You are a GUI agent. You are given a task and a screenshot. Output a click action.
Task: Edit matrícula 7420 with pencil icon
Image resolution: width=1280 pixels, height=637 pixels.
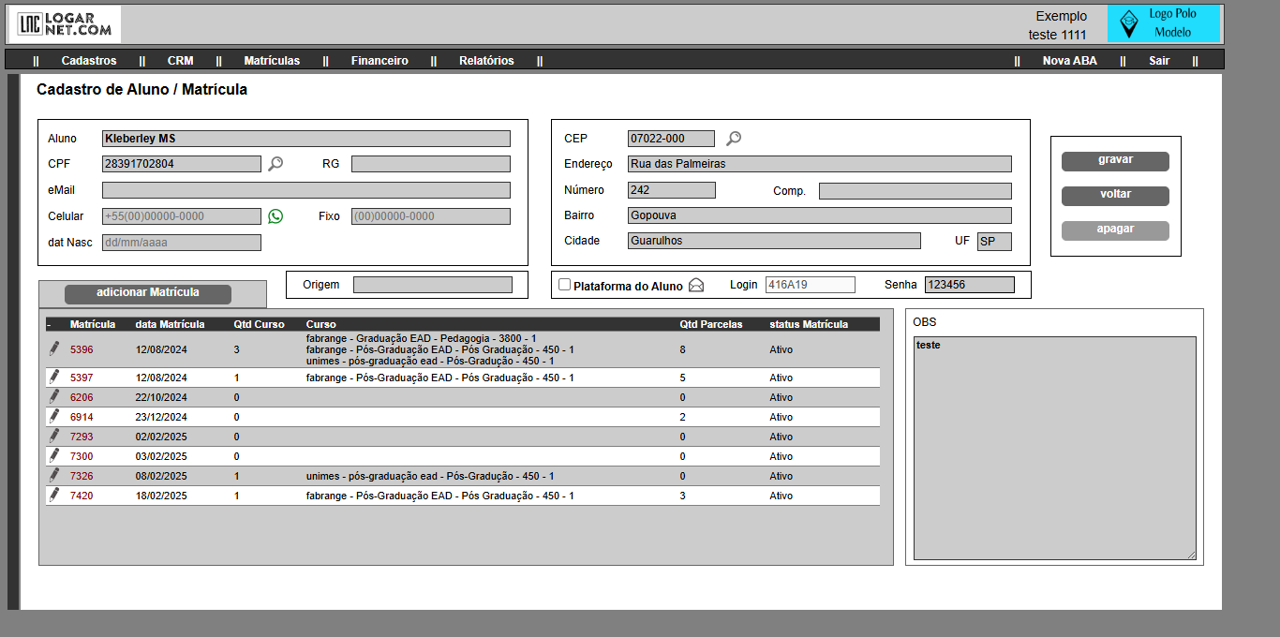[x=53, y=495]
